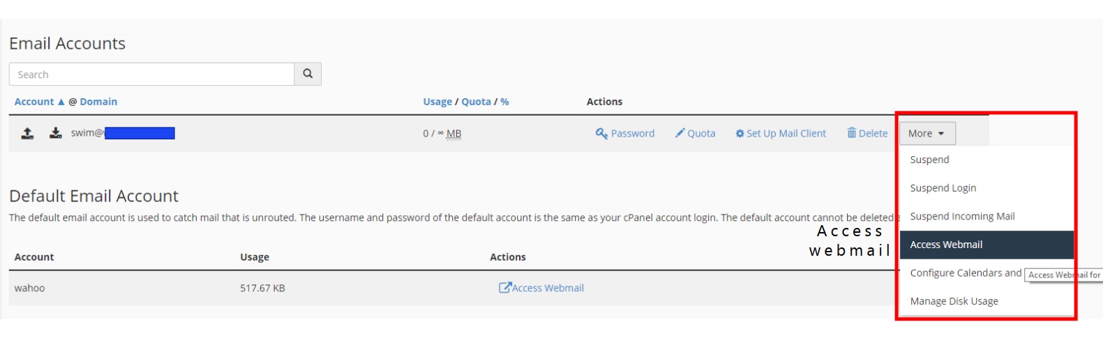Sort accounts by Domain header
Image resolution: width=1103 pixels, height=338 pixels.
(x=98, y=102)
